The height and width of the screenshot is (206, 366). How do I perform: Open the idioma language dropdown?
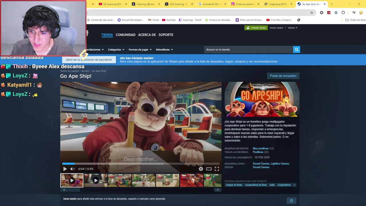click(293, 28)
